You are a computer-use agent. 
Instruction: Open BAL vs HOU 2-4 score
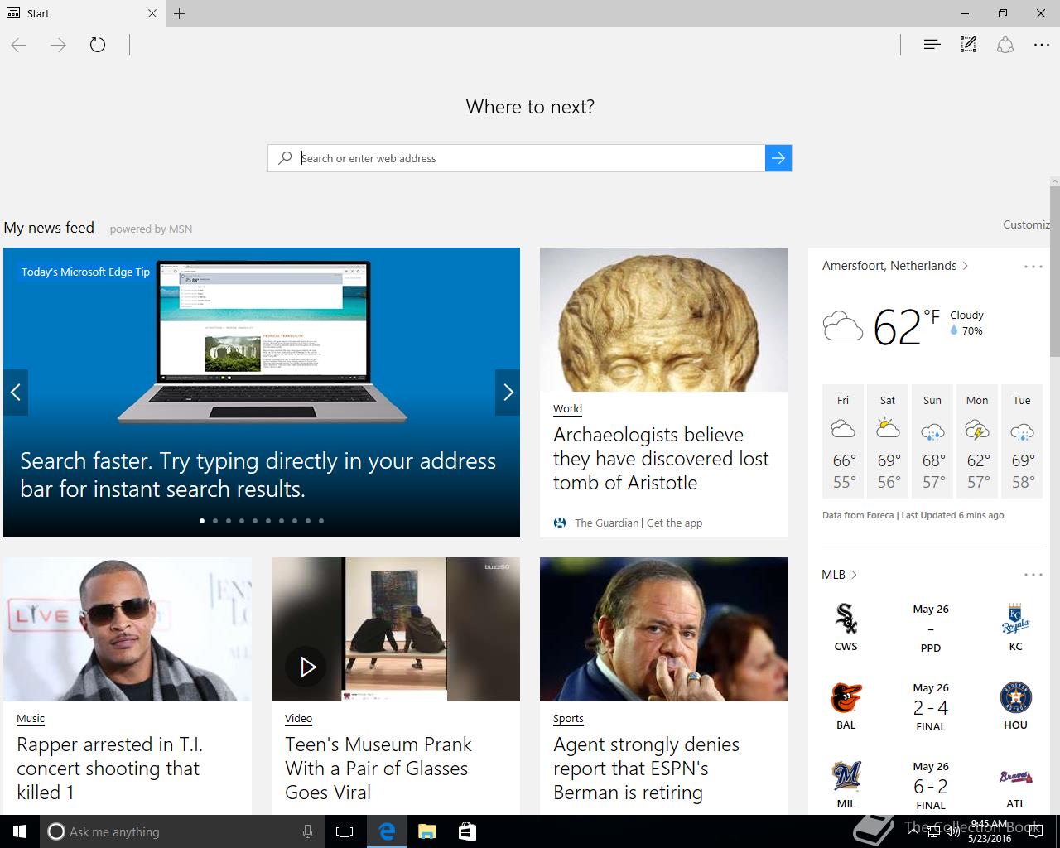pos(931,708)
